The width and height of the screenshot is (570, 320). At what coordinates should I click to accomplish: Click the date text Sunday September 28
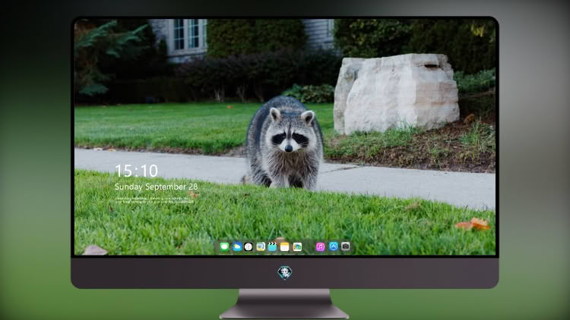click(x=156, y=187)
